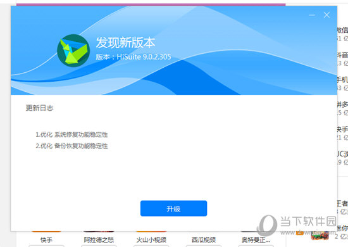Open 阿拉德之怒 app in background window
Screen dimensions: 348x247
(99, 239)
